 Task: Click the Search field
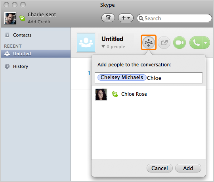(174, 18)
